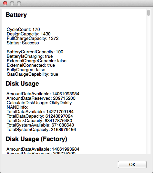Click the BatteryCurrentCapacity: 100 line
153x173 pixels.
[x=35, y=52]
